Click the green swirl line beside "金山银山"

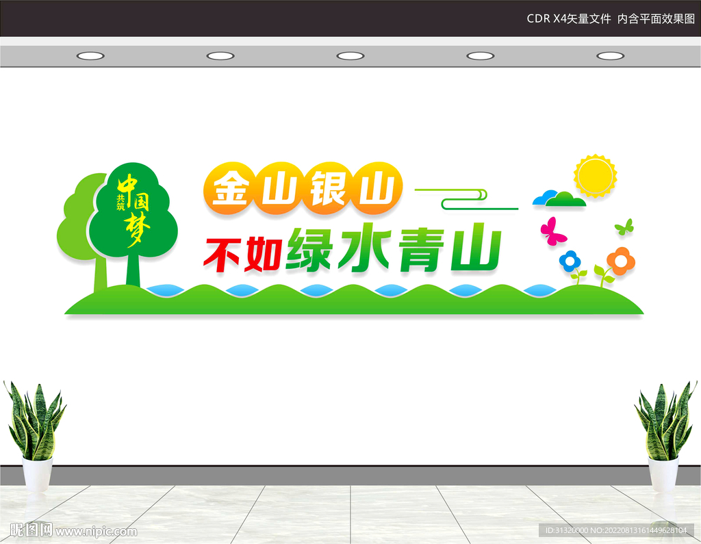pyautogui.click(x=466, y=199)
